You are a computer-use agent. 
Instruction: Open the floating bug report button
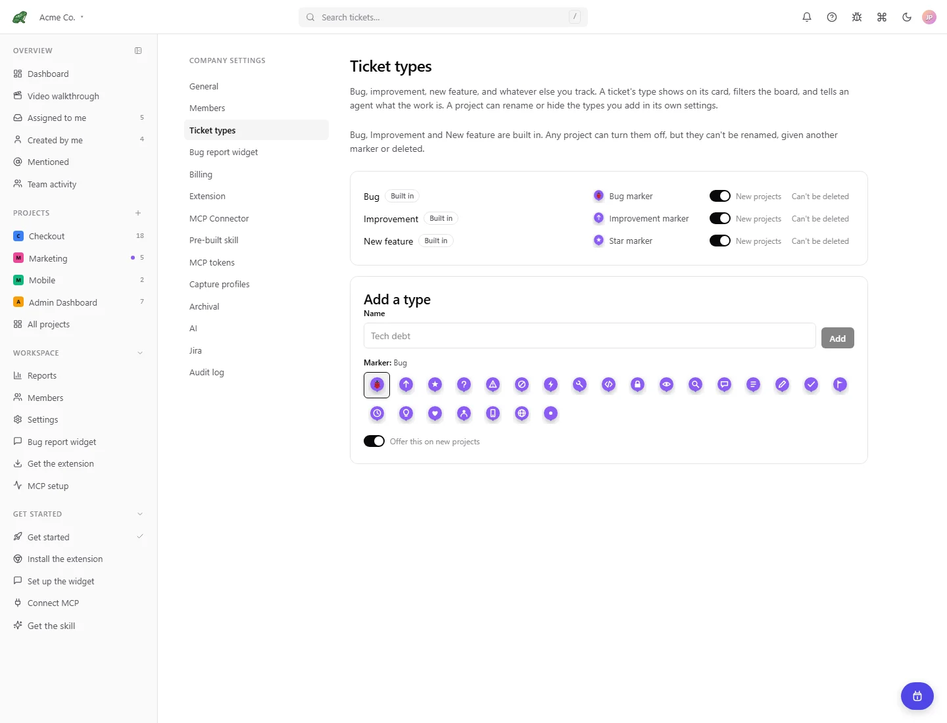click(917, 696)
